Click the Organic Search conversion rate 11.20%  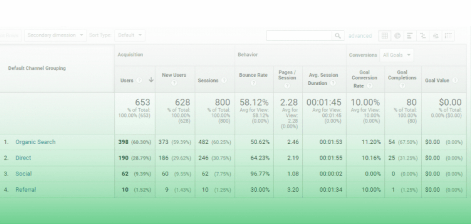tap(371, 142)
